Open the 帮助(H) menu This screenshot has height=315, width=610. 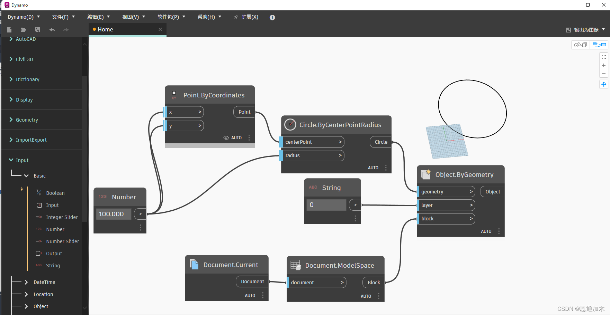pyautogui.click(x=209, y=17)
